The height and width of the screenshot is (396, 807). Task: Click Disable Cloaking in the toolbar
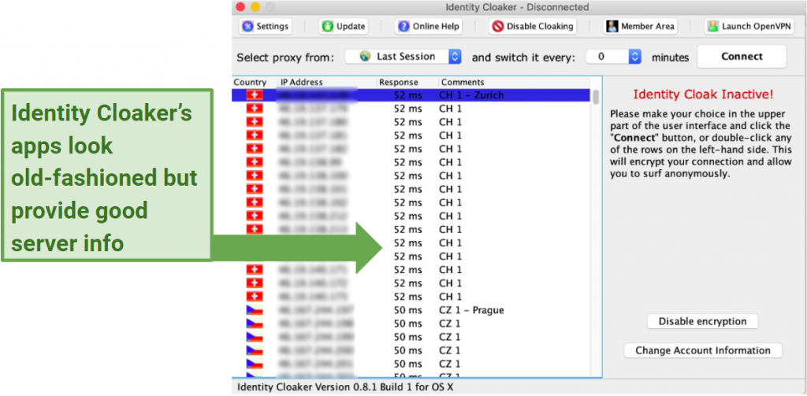[x=533, y=26]
